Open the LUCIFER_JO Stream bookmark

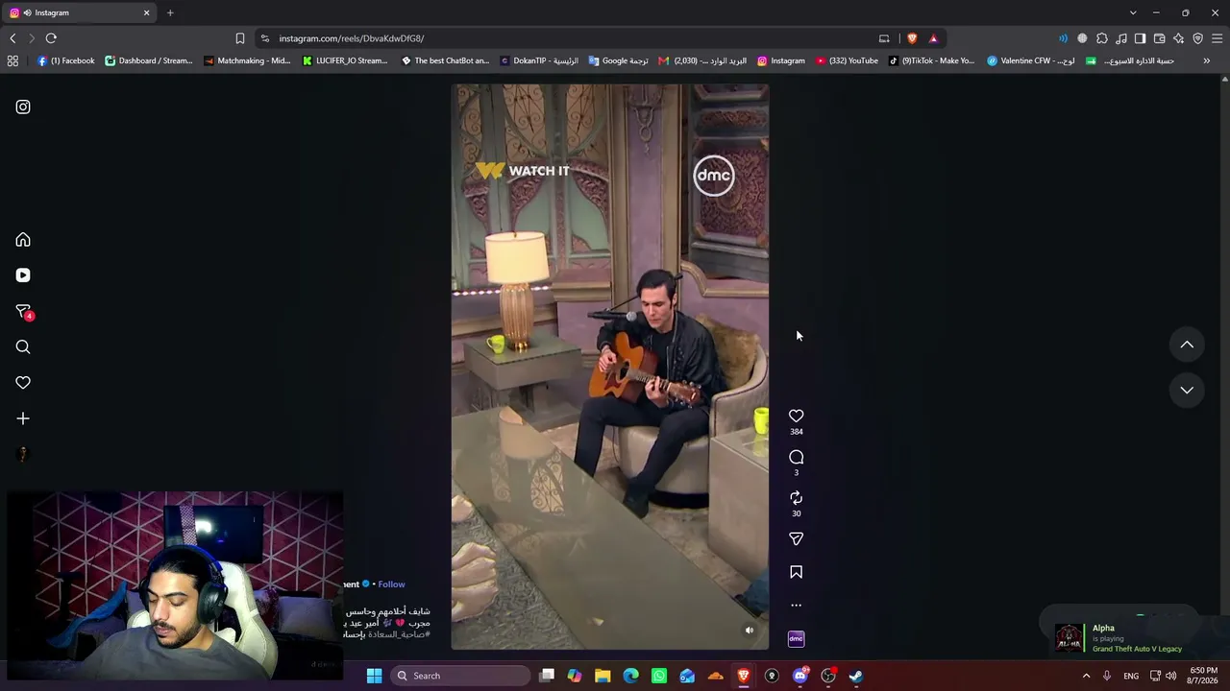point(344,60)
